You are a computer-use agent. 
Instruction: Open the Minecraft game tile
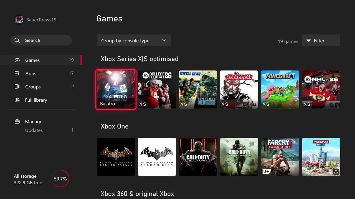point(280,89)
